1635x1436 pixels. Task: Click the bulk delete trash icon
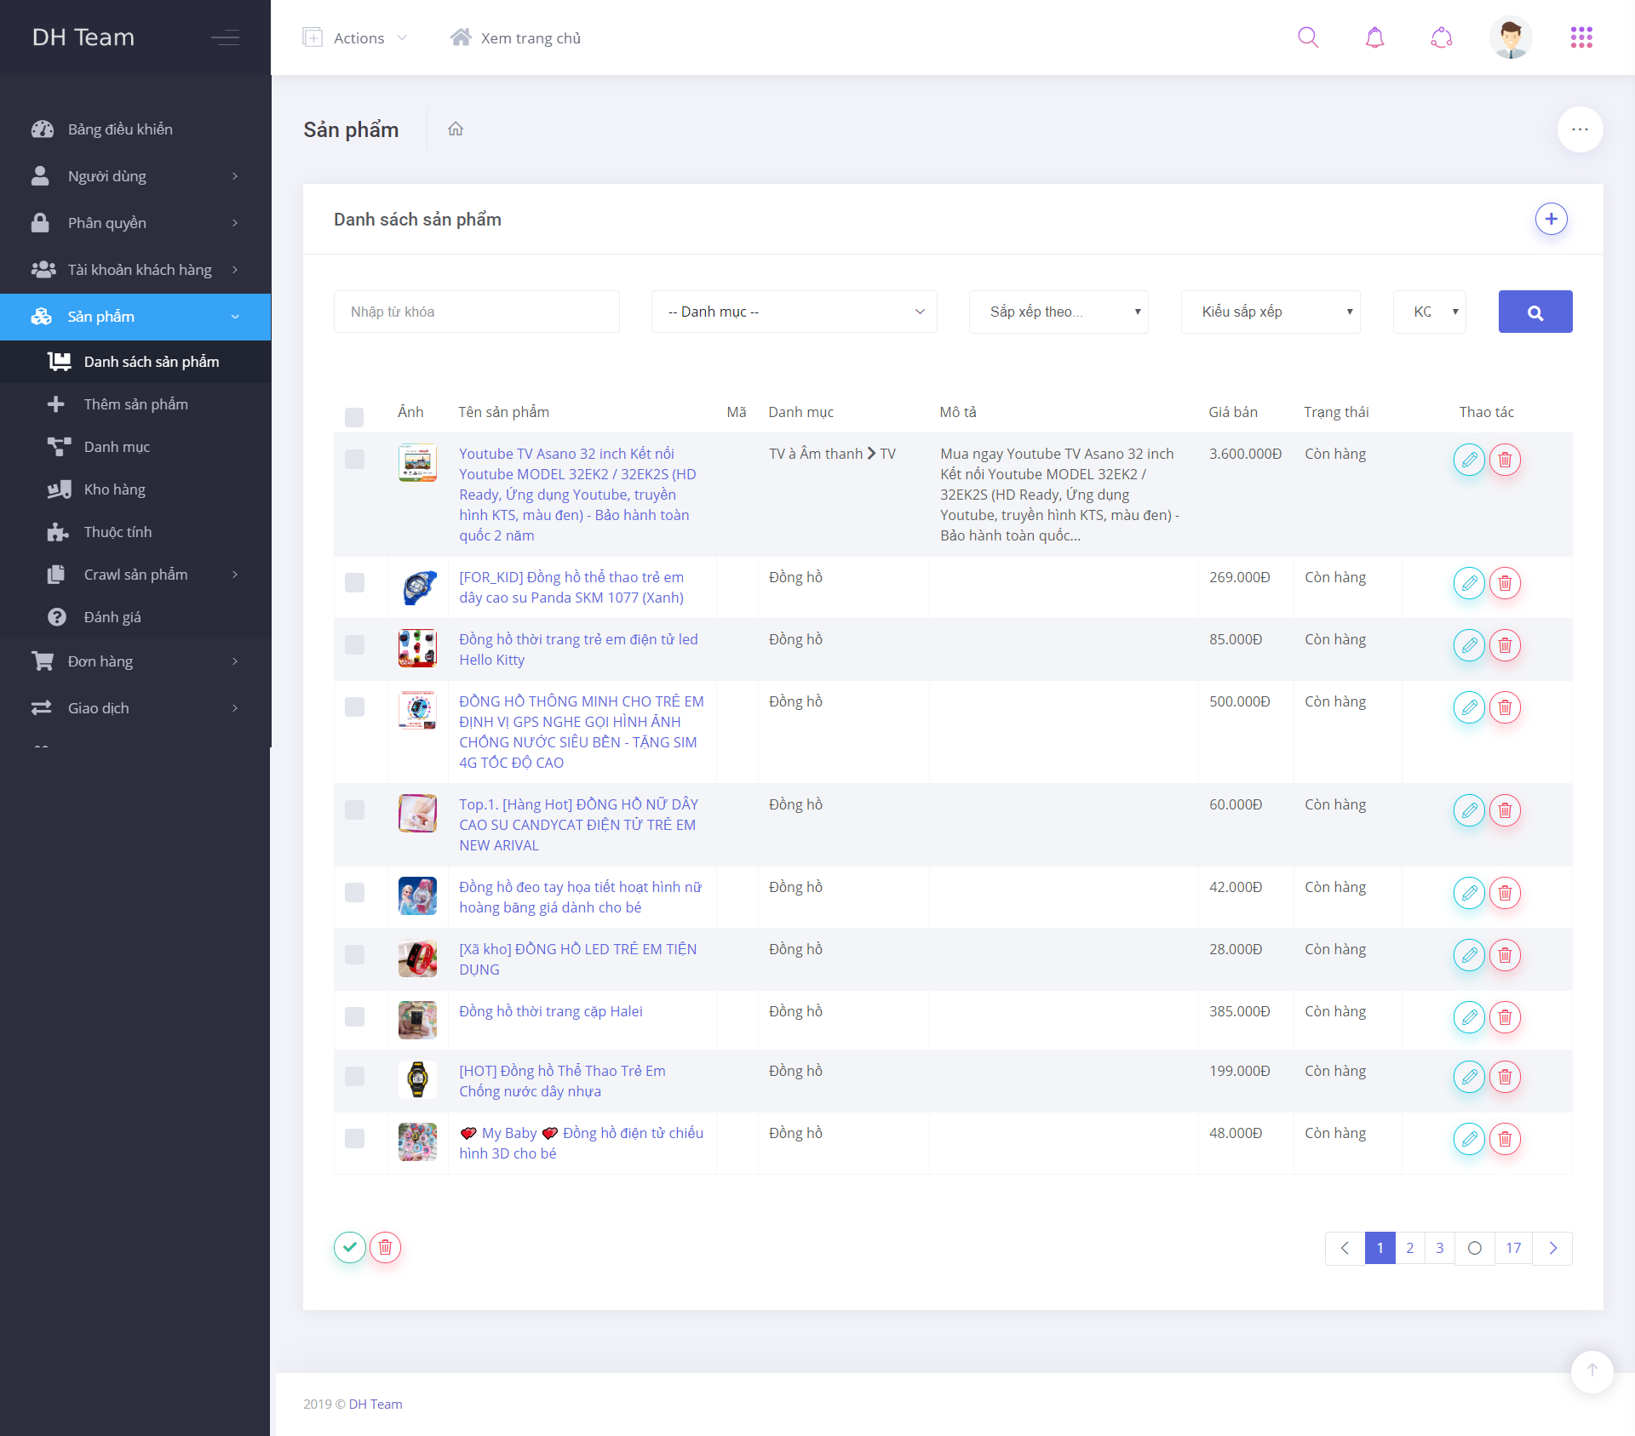point(385,1247)
